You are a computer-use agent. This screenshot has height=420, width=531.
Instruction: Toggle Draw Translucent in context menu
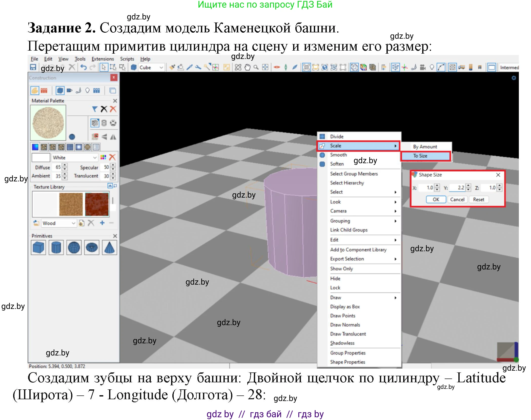pos(348,334)
